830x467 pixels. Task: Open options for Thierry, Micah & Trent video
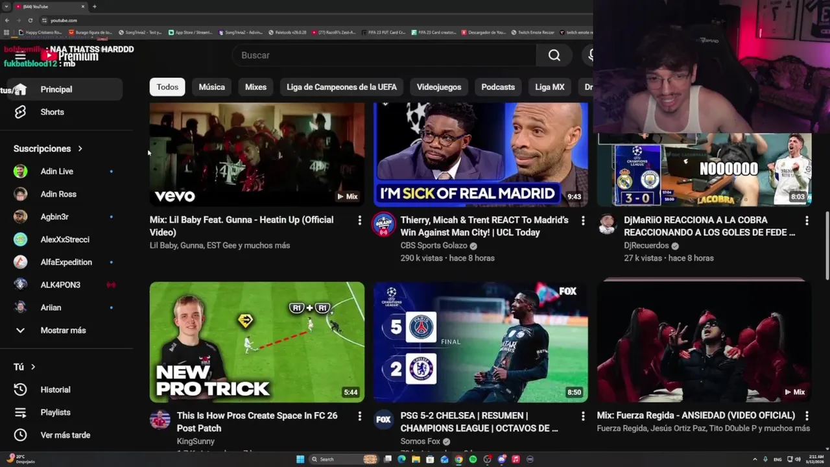point(583,221)
